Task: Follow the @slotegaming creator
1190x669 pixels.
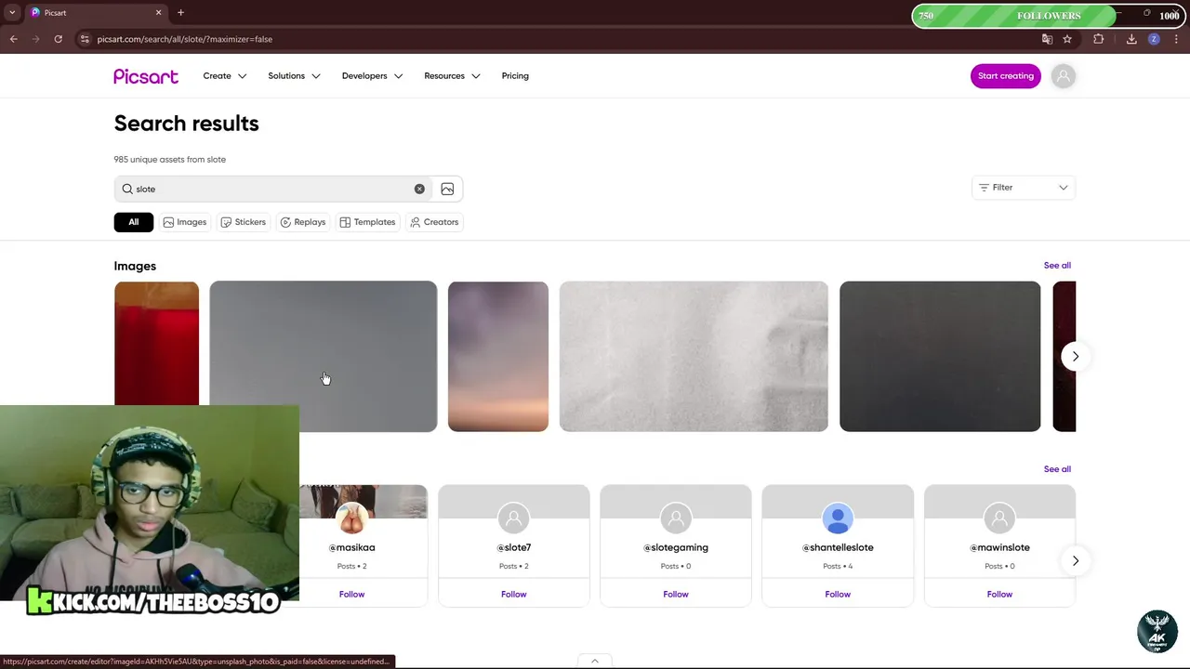Action: (x=676, y=594)
